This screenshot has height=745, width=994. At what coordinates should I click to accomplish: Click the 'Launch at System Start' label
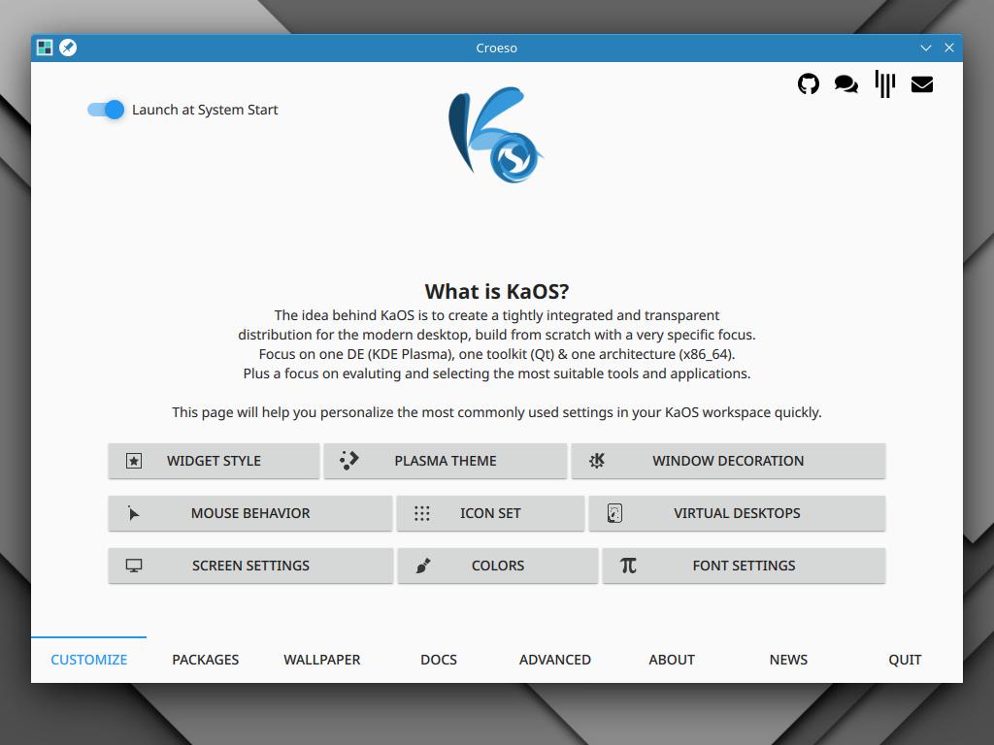coord(205,110)
